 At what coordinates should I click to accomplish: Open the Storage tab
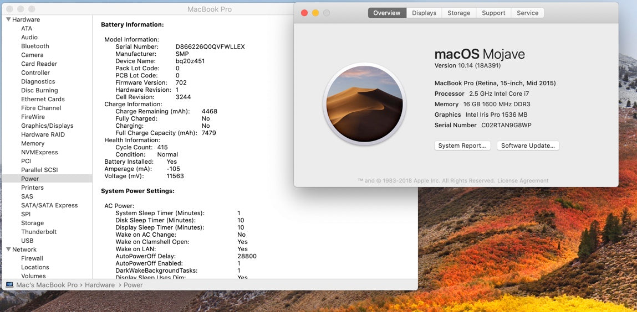pos(458,13)
